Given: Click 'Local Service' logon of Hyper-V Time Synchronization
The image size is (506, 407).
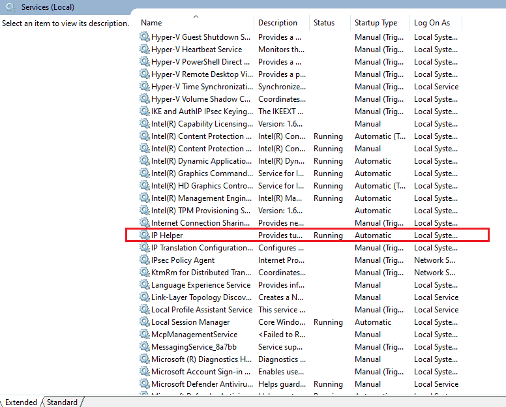Looking at the screenshot, I should [436, 87].
